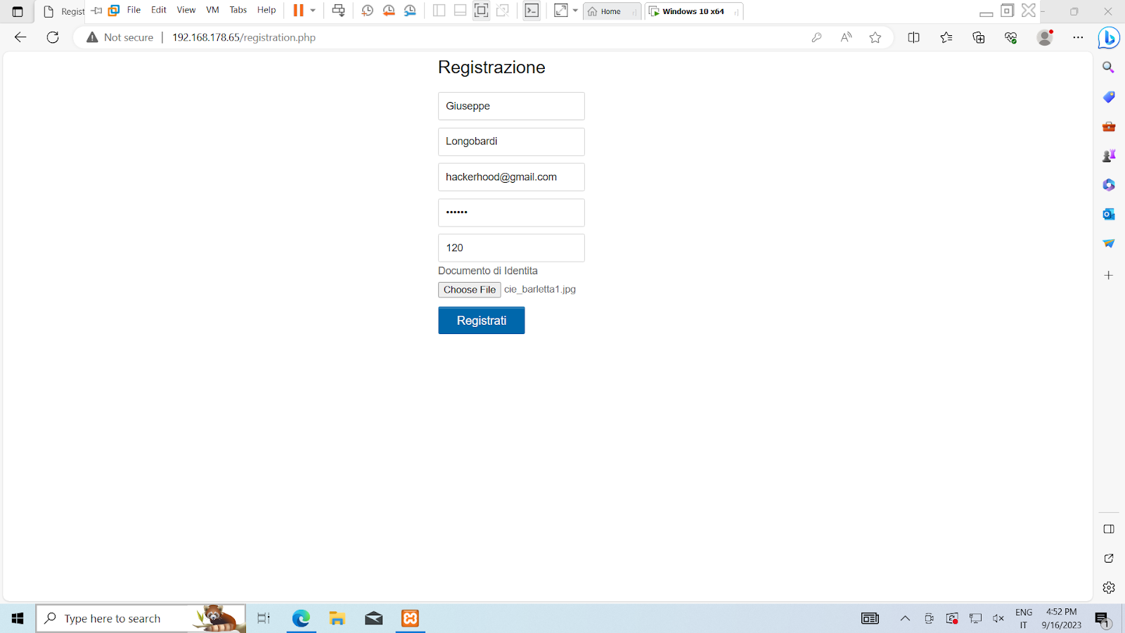The image size is (1125, 633).
Task: Open the Bing Copilot sidebar button
Action: point(1109,37)
